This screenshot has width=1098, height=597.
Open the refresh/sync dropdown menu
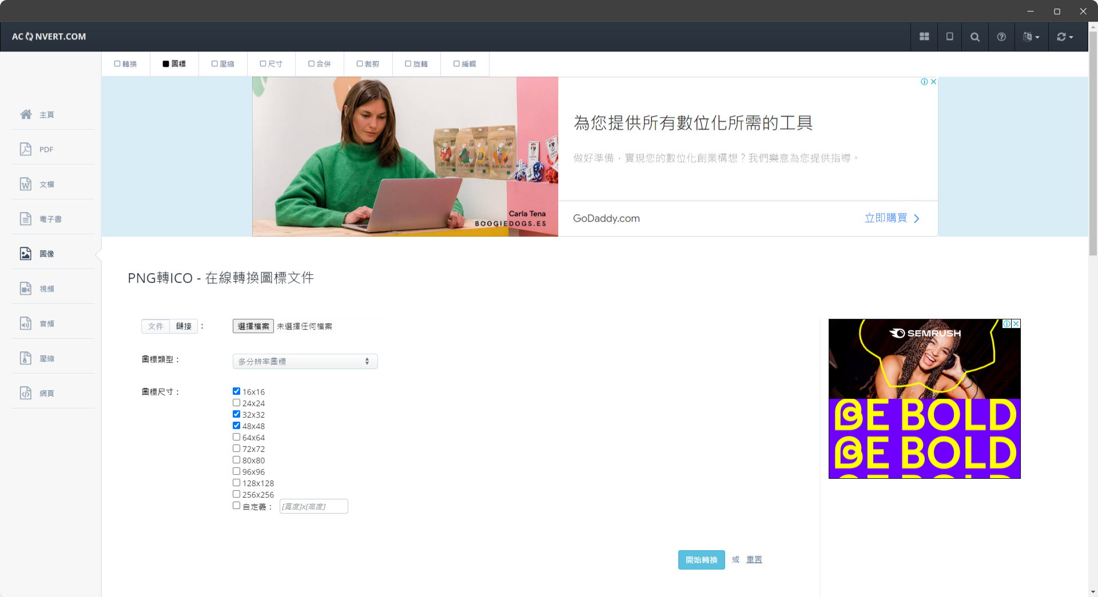tap(1065, 37)
